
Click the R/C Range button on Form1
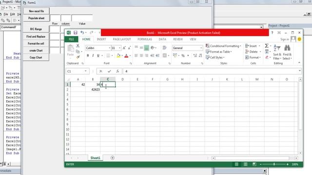tap(36, 29)
